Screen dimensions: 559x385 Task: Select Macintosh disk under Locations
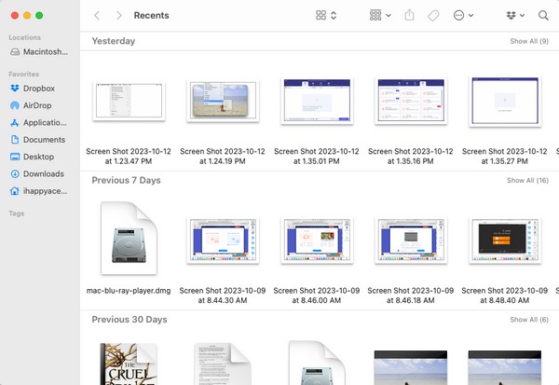[43, 52]
